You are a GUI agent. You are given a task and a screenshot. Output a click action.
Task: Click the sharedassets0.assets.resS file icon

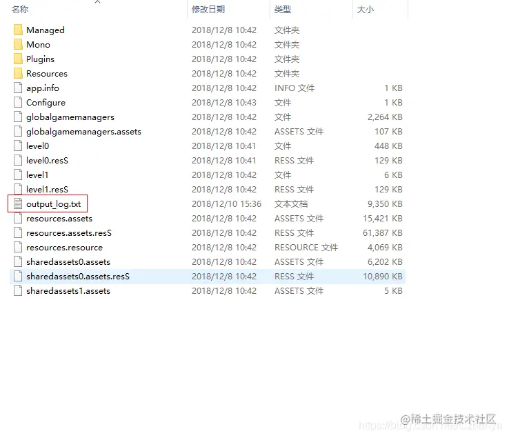(x=18, y=277)
